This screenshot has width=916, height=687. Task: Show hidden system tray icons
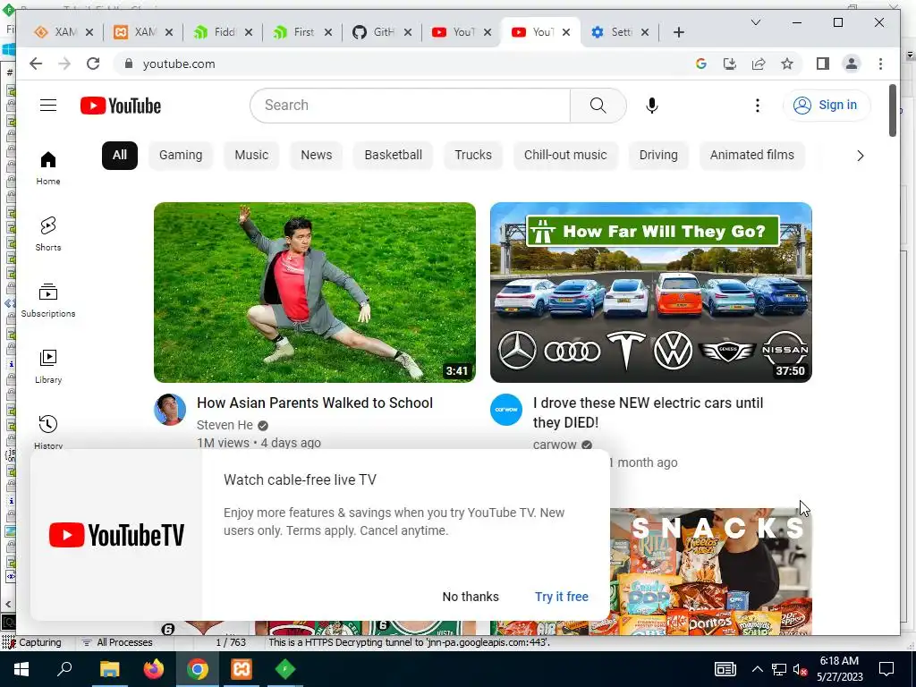[x=757, y=669]
